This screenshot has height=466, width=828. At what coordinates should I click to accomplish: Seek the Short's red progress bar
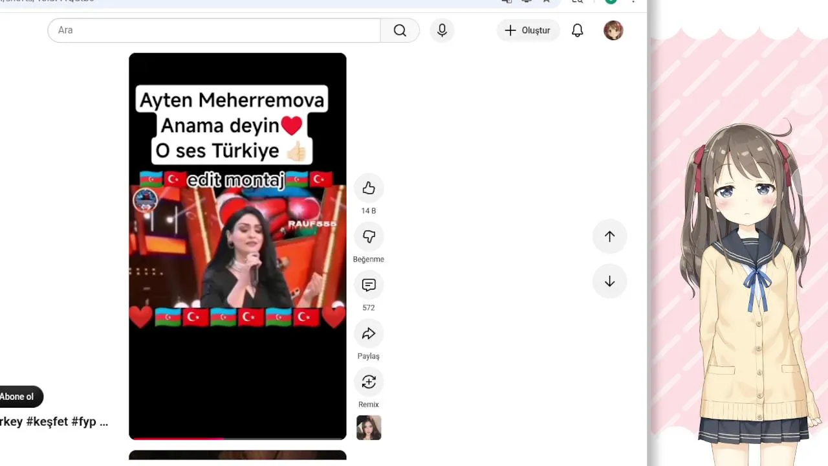(237, 439)
